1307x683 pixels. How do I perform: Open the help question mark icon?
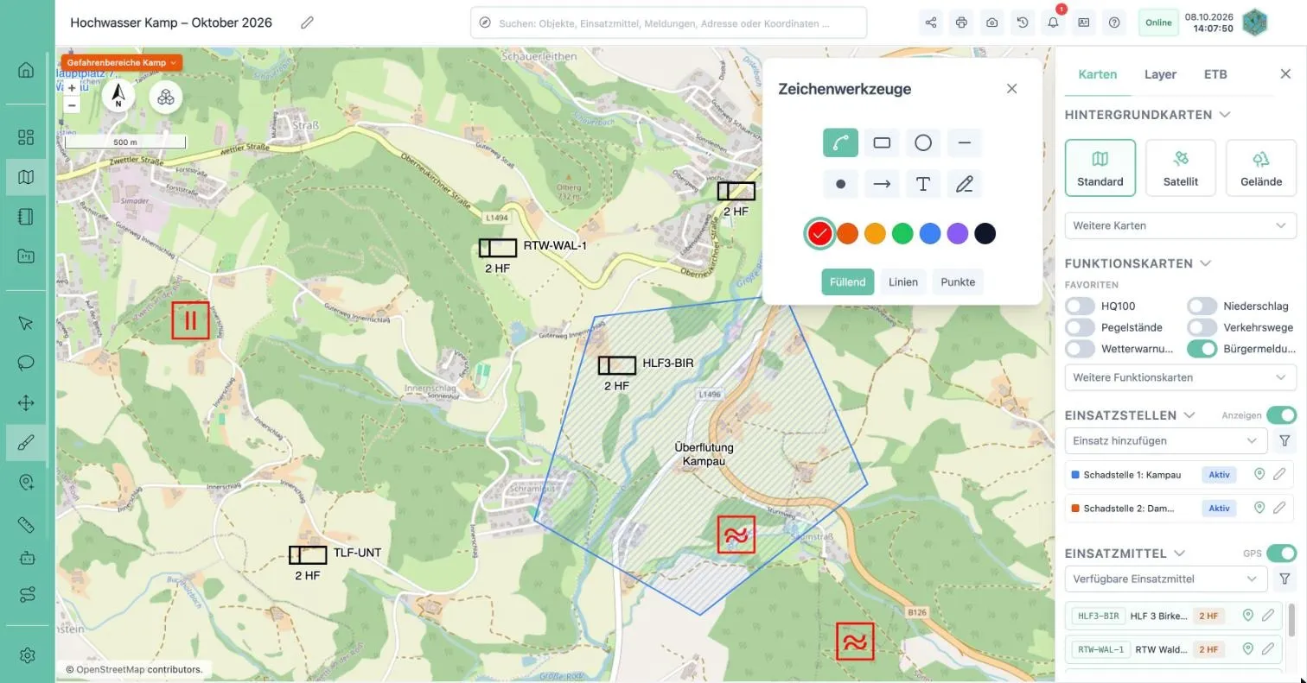point(1114,22)
